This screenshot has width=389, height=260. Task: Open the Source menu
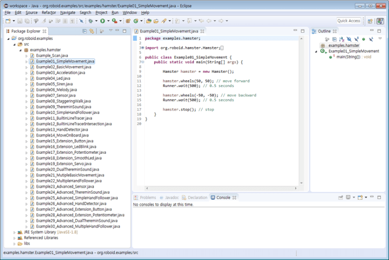32,13
